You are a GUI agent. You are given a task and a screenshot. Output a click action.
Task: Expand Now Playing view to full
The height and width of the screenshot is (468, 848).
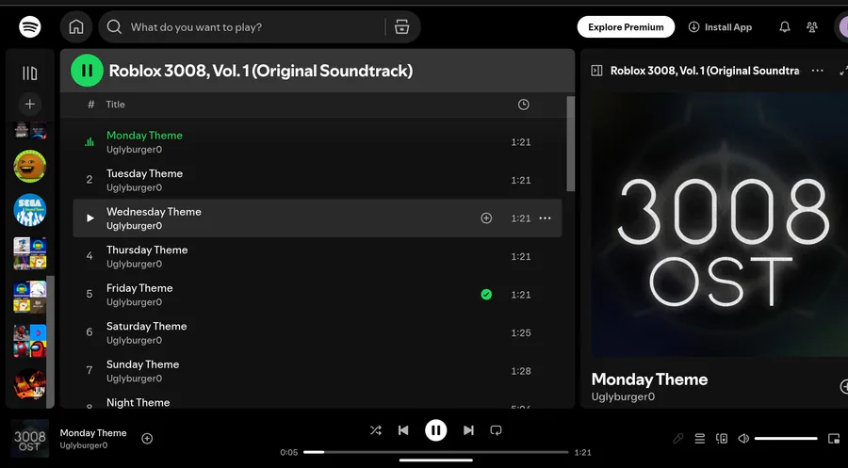(842, 71)
